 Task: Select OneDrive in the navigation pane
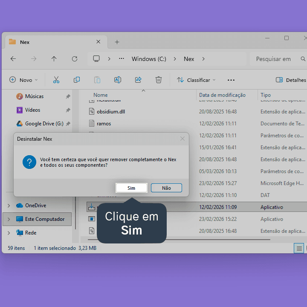[36, 206]
